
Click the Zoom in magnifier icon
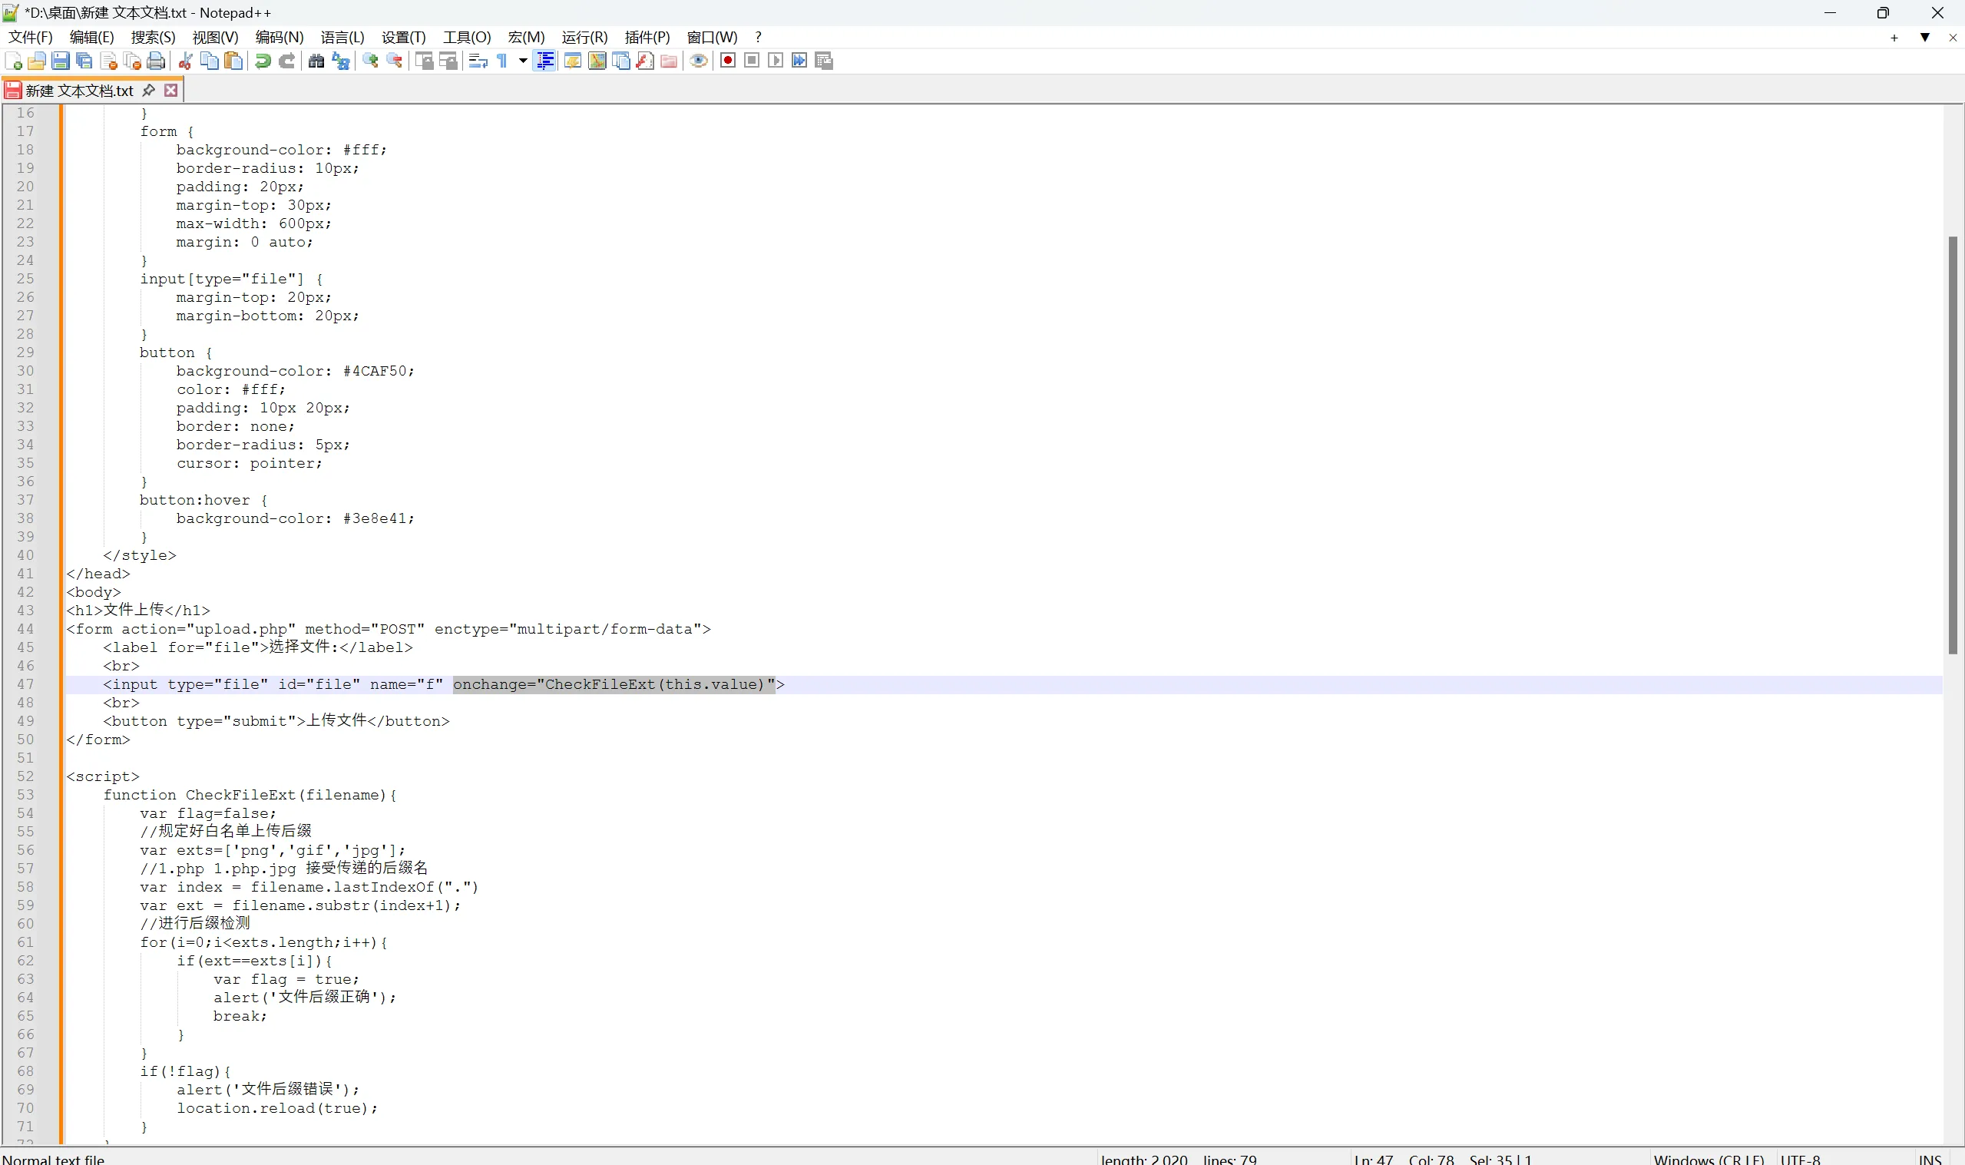[370, 61]
